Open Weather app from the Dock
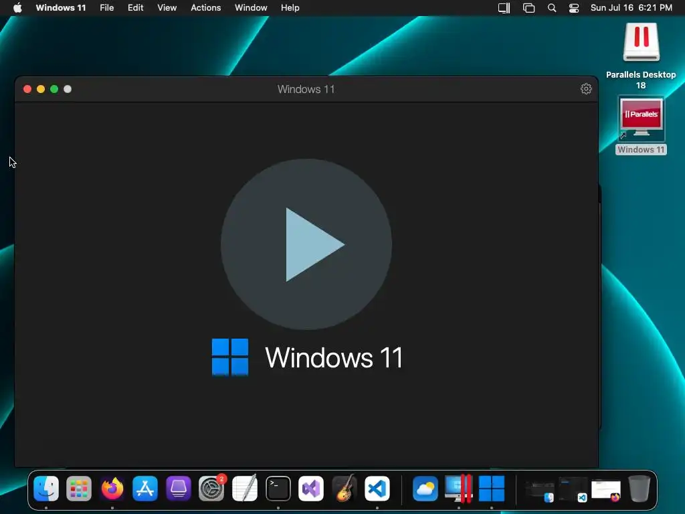Image resolution: width=685 pixels, height=514 pixels. pyautogui.click(x=425, y=488)
